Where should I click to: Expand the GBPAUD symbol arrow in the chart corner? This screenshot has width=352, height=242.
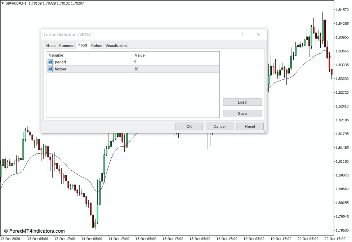click(3, 3)
